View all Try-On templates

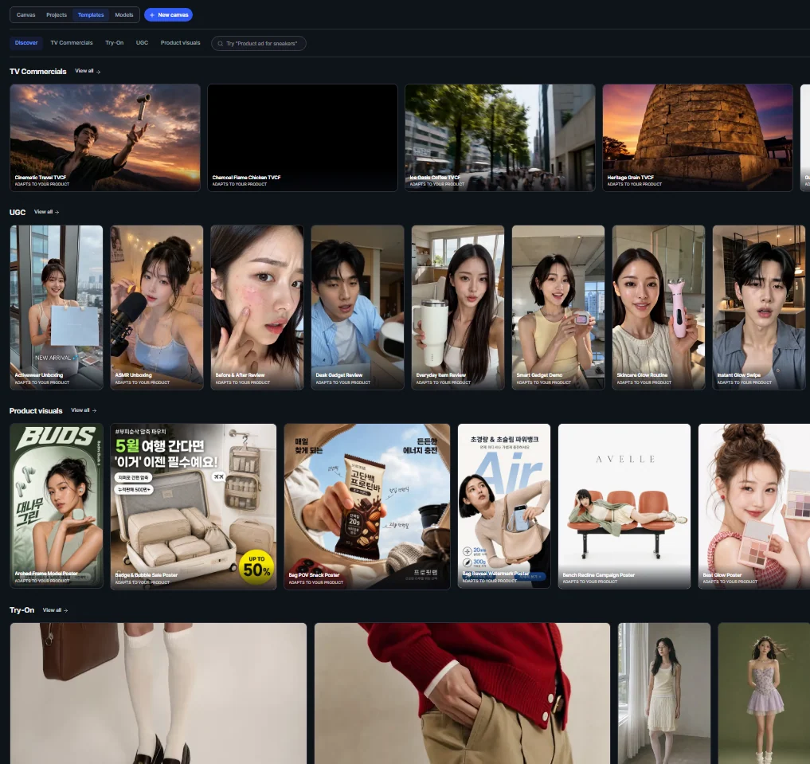point(55,610)
